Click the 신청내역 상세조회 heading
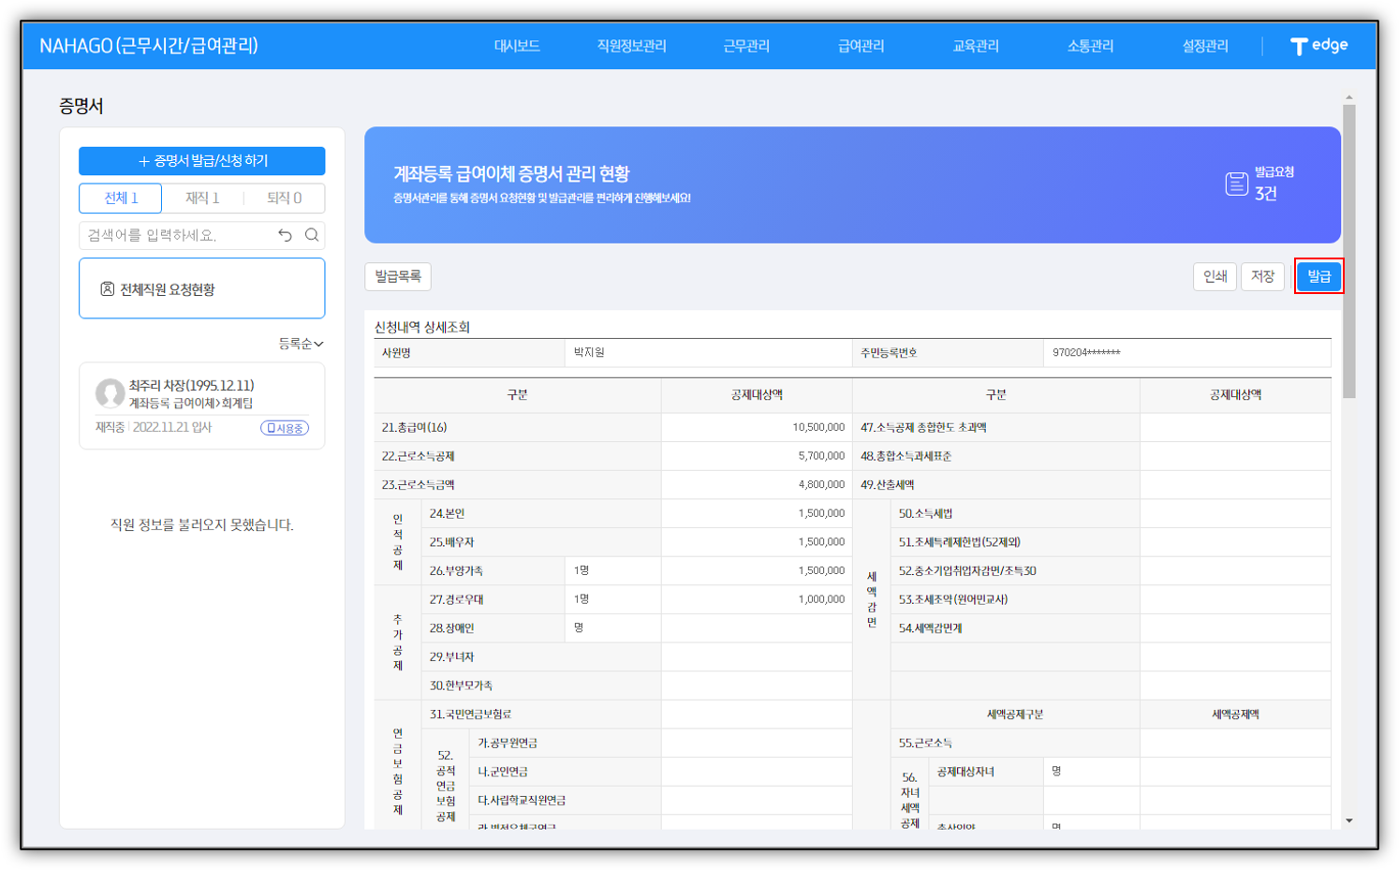The width and height of the screenshot is (1399, 870). pos(422,327)
